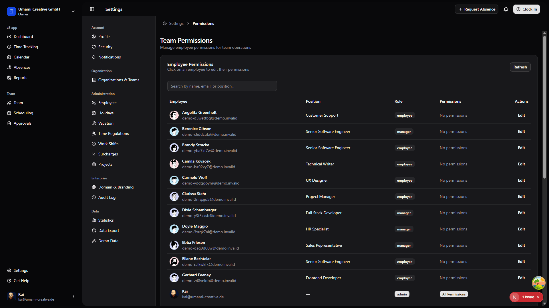Open notifications via the bell icon

tap(506, 9)
